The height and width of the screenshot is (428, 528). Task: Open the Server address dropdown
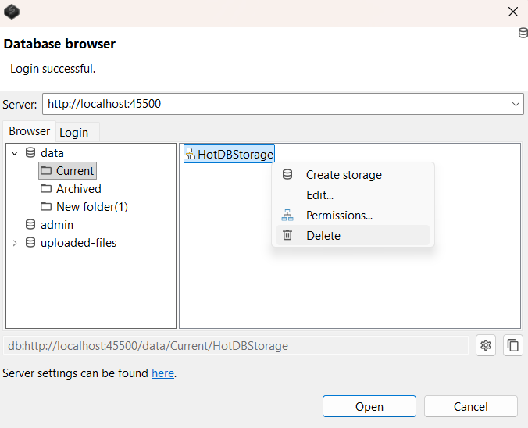(x=516, y=104)
